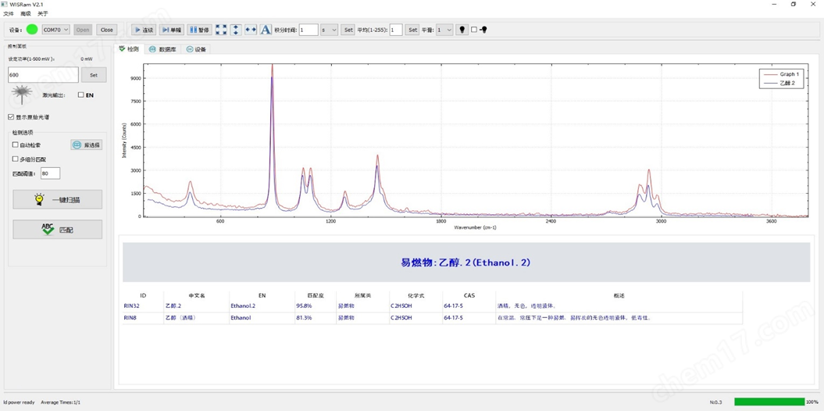This screenshot has width=824, height=411.
Task: Click the laser starburst icon
Action: coord(22,95)
